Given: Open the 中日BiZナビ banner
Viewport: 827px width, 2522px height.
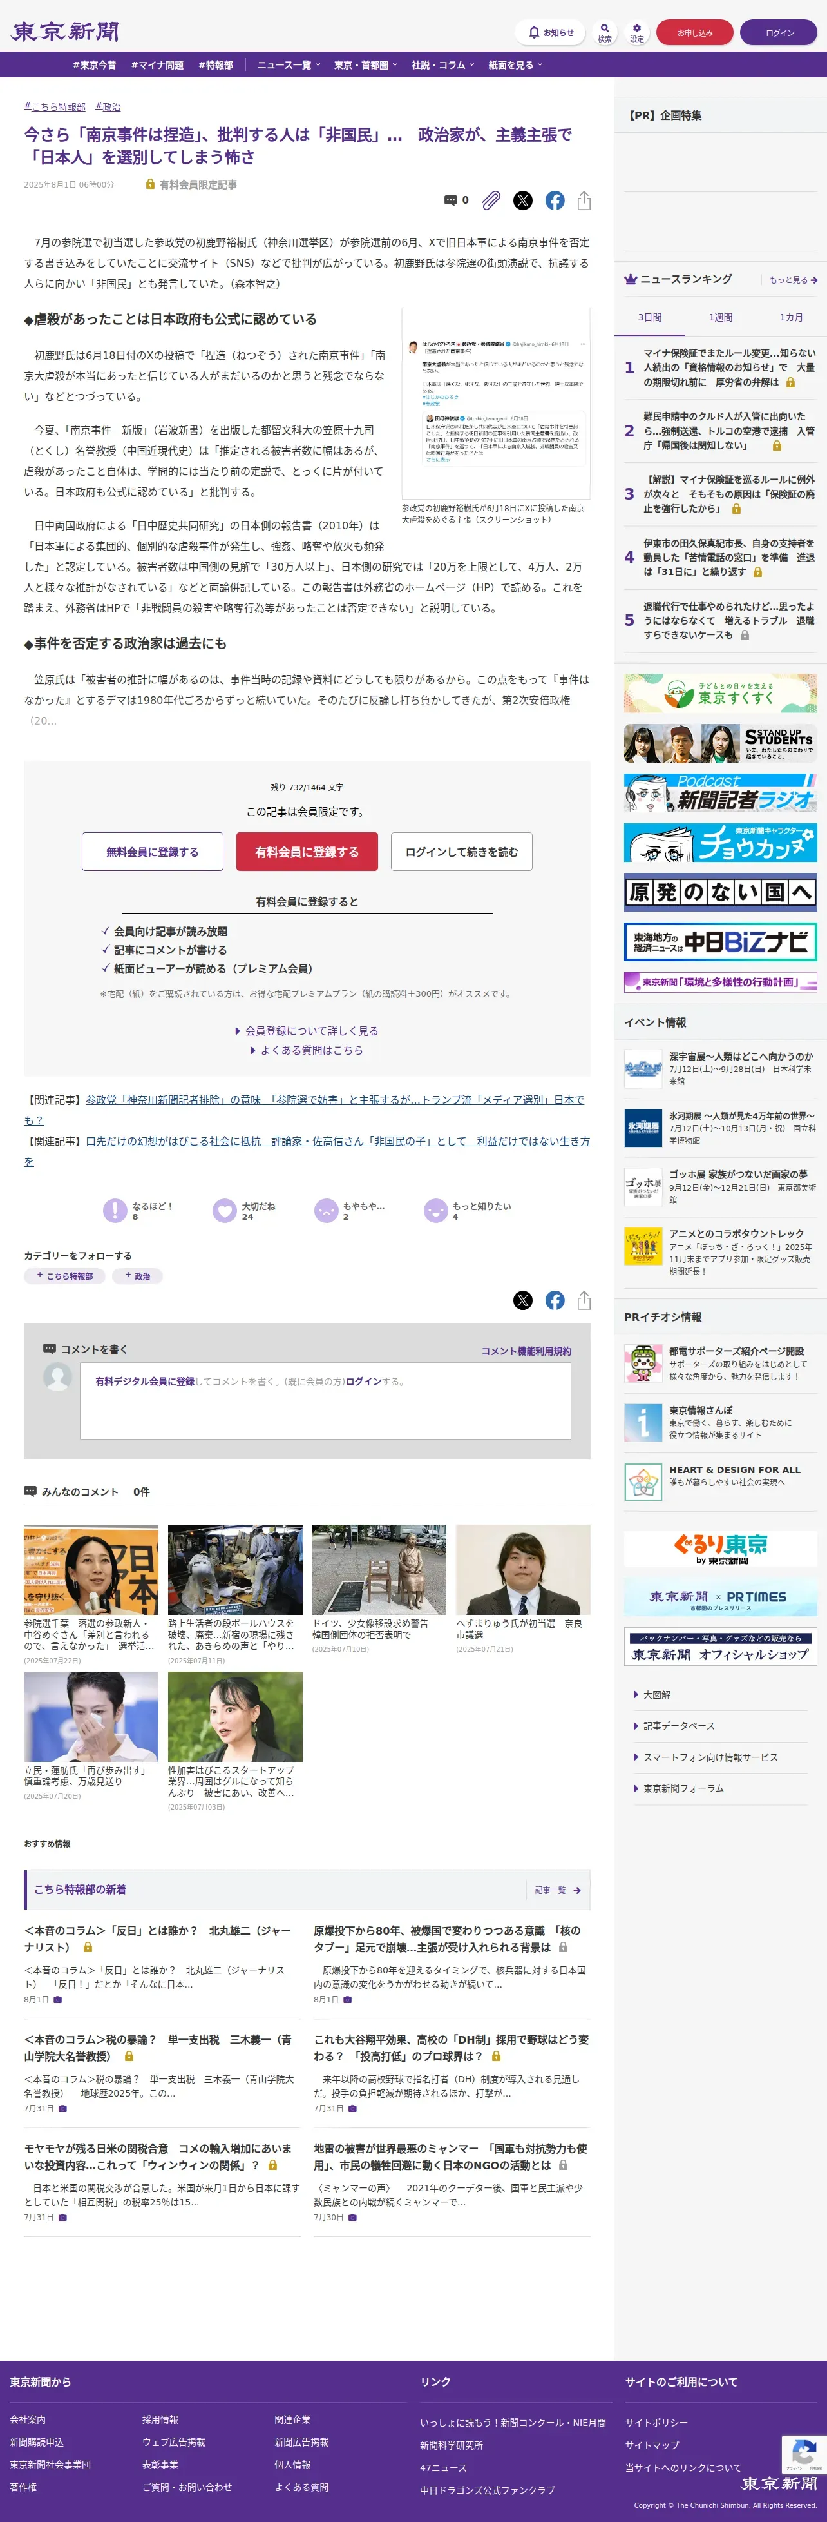Looking at the screenshot, I should click(720, 941).
